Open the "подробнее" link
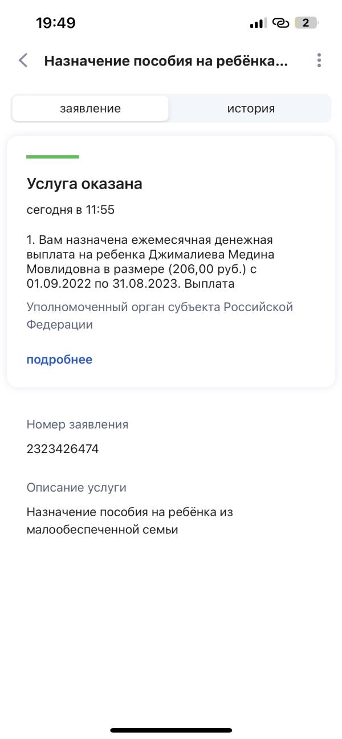Viewport: 342px width, 739px height. [59, 360]
